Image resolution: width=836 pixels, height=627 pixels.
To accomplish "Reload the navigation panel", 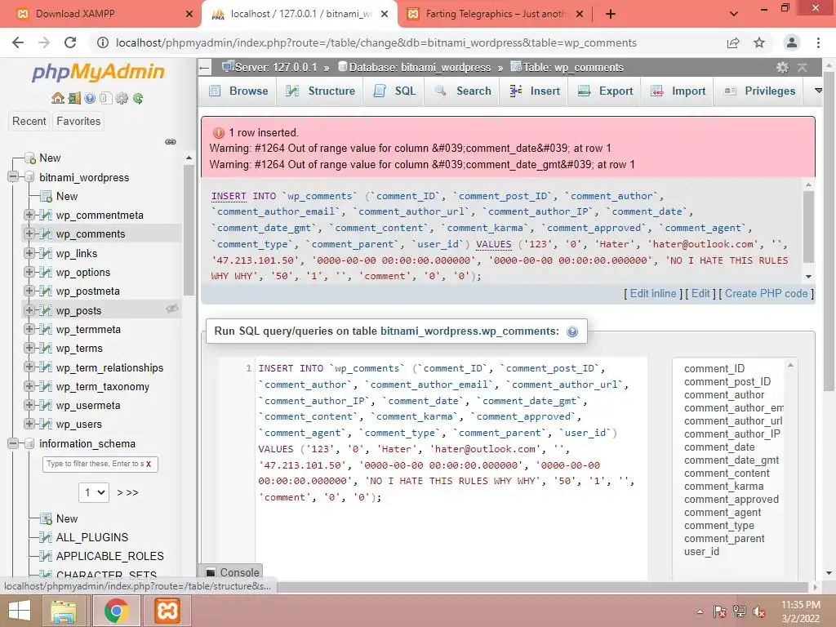I will tap(138, 98).
